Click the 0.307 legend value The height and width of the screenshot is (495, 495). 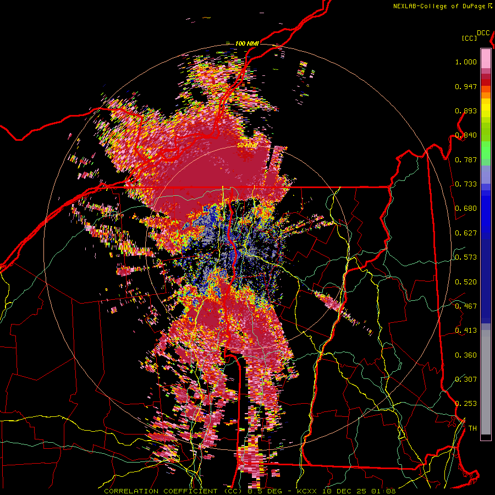click(x=466, y=380)
